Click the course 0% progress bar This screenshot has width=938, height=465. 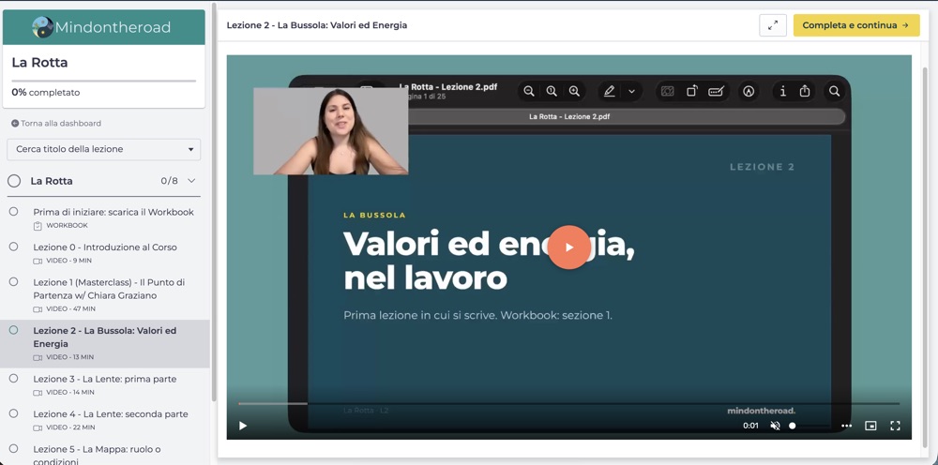pyautogui.click(x=104, y=80)
